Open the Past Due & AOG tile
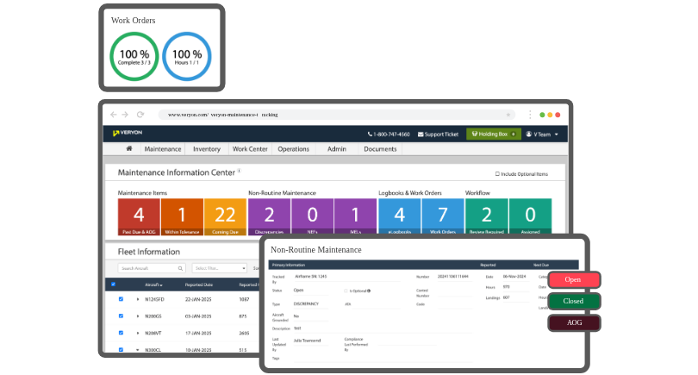 click(x=139, y=217)
